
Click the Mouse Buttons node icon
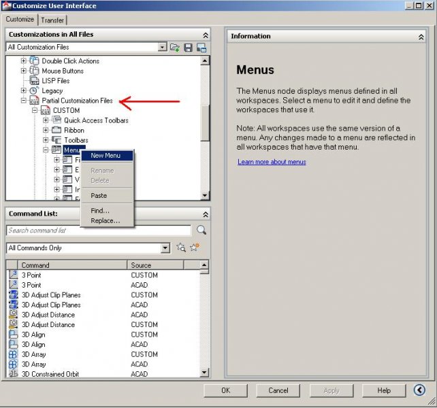34,71
